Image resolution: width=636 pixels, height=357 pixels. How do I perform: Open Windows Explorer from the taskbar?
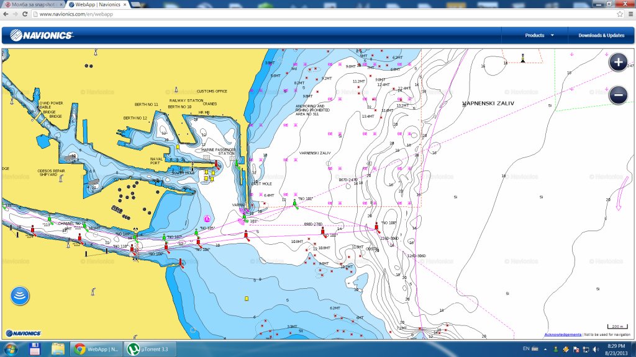tap(58, 349)
